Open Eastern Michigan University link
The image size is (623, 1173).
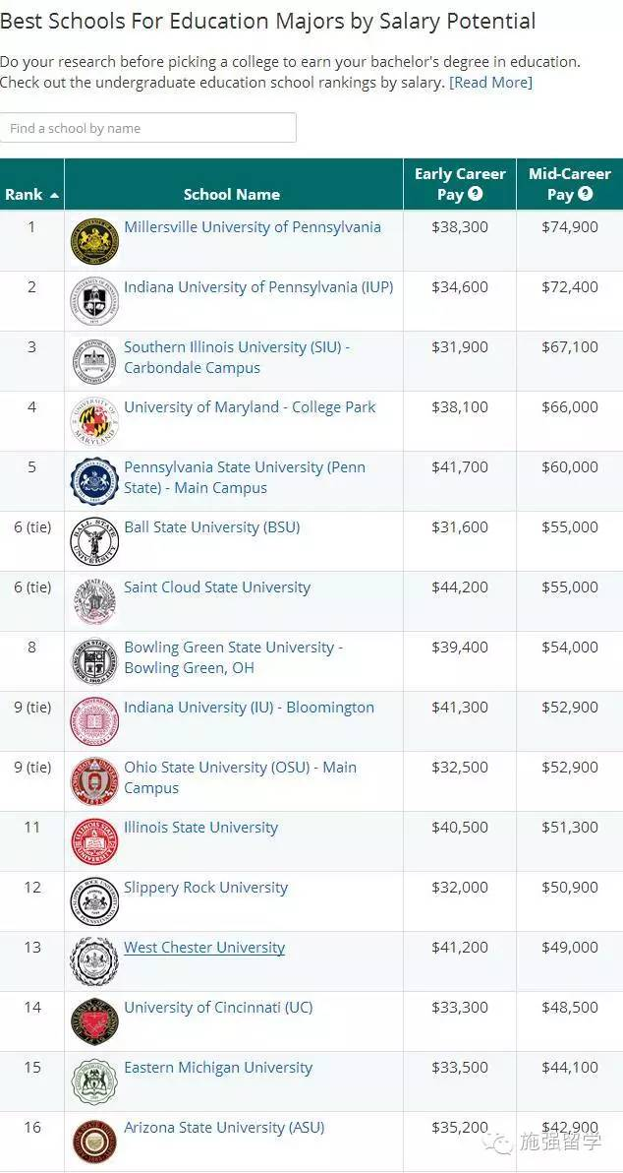coord(218,1068)
